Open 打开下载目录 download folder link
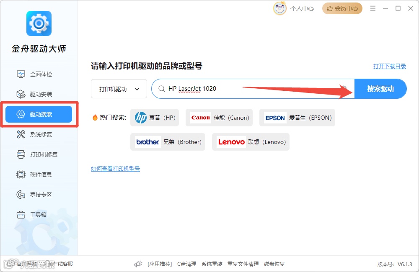The height and width of the screenshot is (272, 419). (x=390, y=66)
